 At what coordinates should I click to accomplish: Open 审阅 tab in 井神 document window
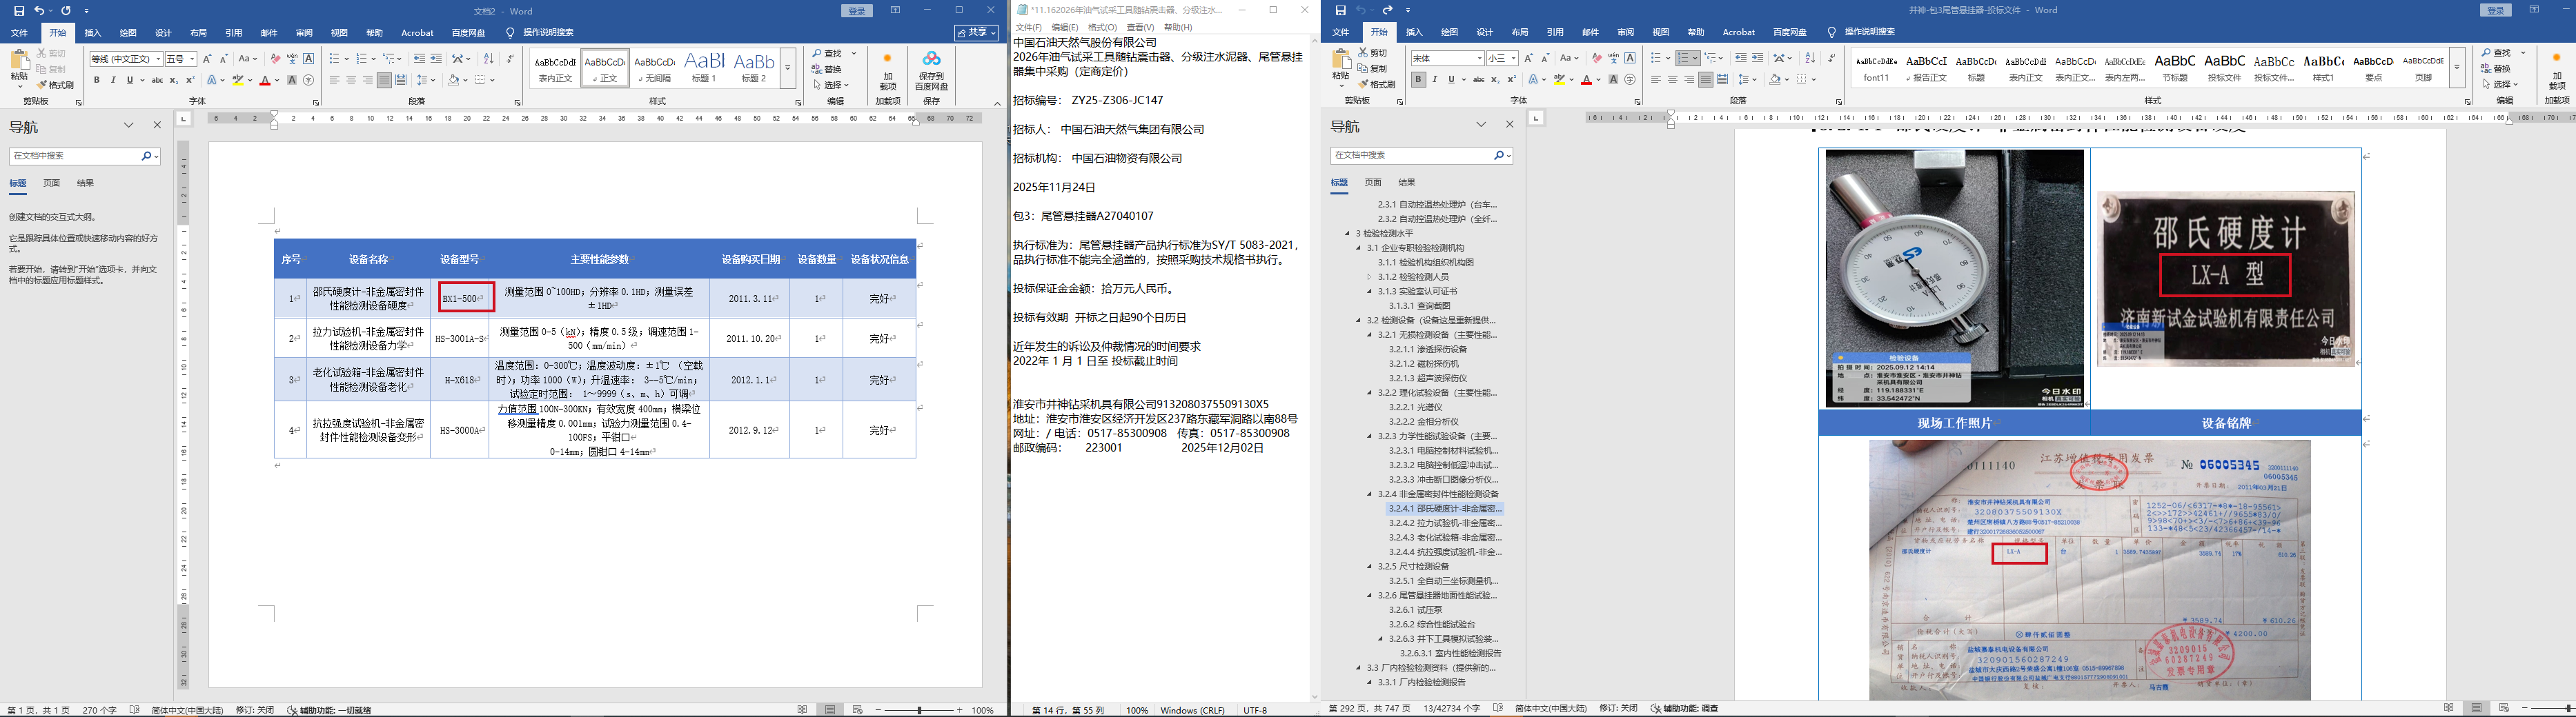pos(1626,33)
